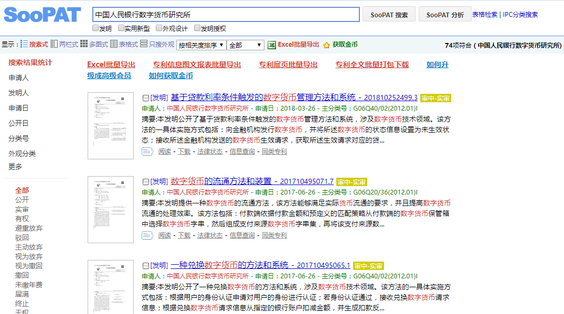Open thumbnail of patent 201710495065.1
The width and height of the screenshot is (564, 314).
(111, 287)
